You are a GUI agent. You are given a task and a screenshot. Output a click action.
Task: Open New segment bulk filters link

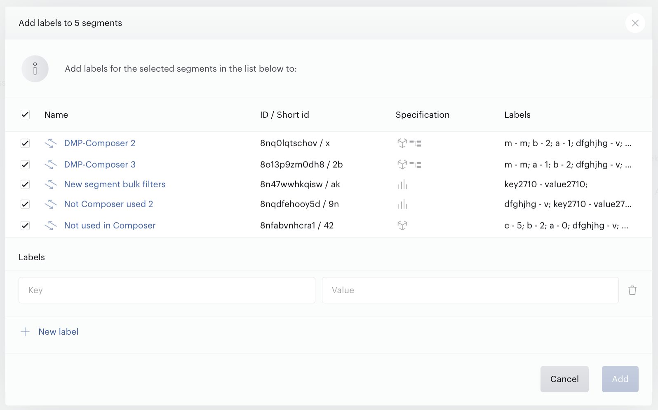click(115, 184)
